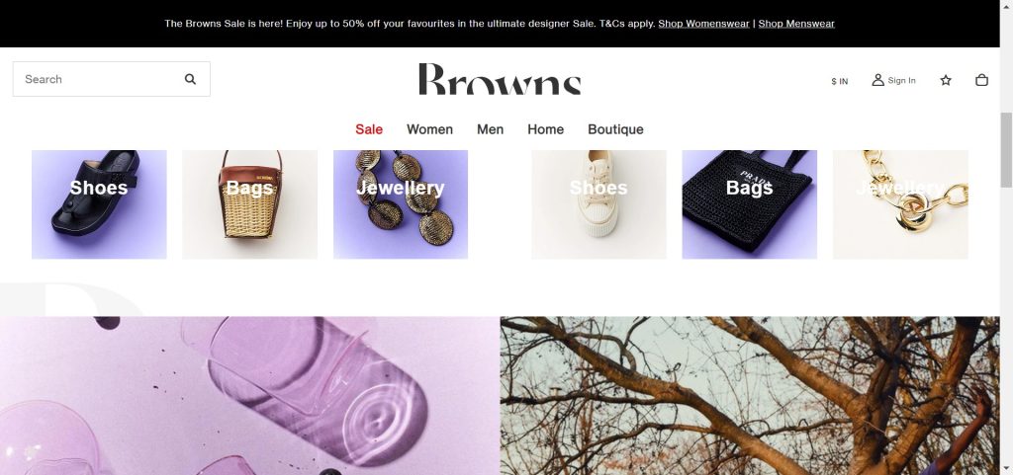Follow the Shop Menswear link
The image size is (1013, 475).
tap(796, 24)
